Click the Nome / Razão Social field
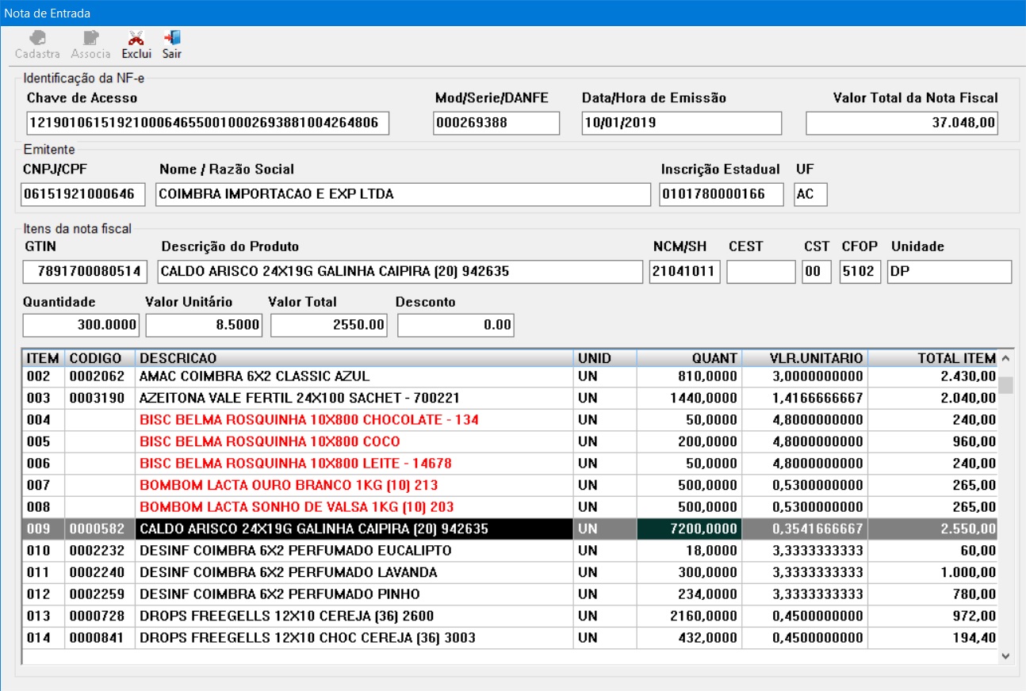 [403, 194]
